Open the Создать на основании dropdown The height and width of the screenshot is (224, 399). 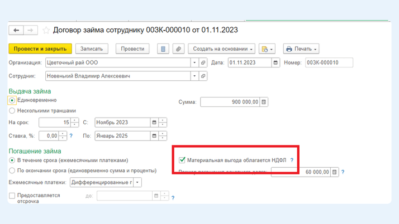221,48
